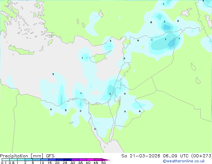212x164 pixels.
Task: Click the 40–45 mm magenta swatch
Action: [x=91, y=160]
